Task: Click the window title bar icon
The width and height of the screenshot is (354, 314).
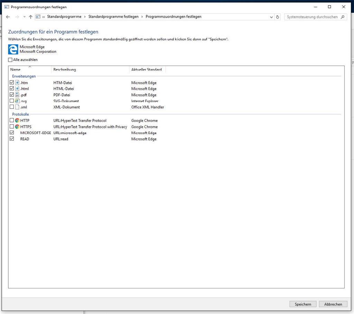Action: (x=7, y=7)
